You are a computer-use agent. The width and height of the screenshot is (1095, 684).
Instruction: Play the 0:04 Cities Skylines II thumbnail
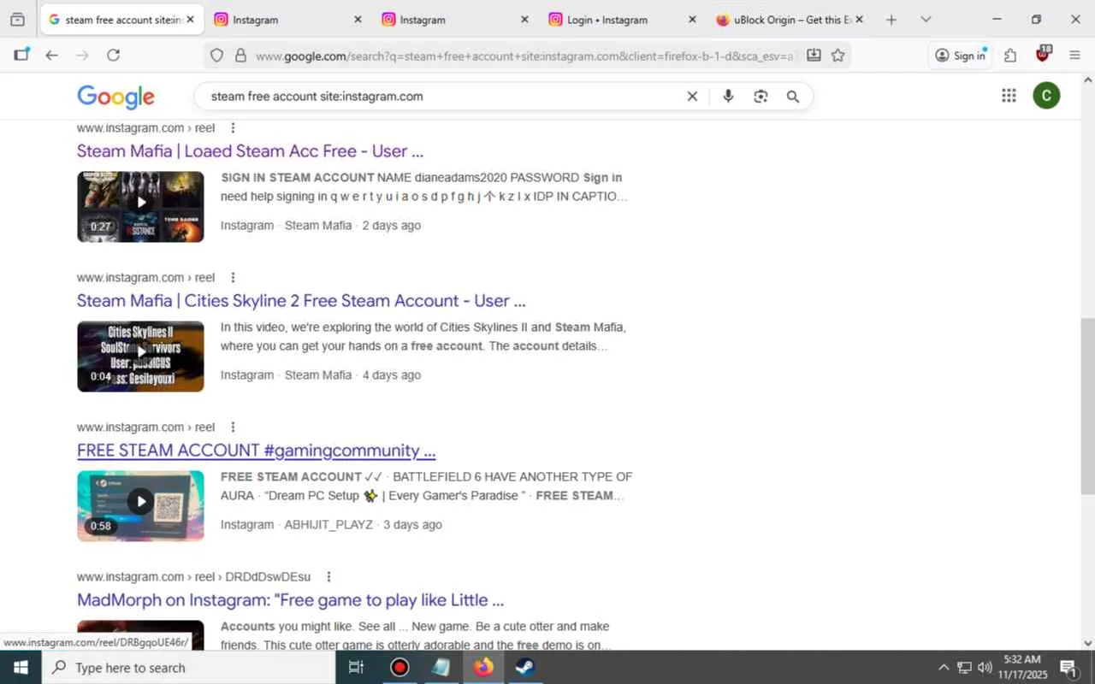[x=140, y=357]
